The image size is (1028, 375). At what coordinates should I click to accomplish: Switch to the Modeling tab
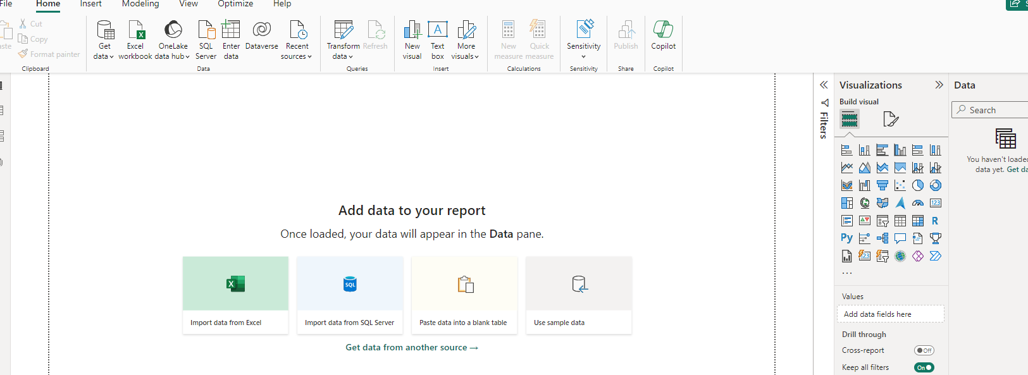(x=140, y=4)
